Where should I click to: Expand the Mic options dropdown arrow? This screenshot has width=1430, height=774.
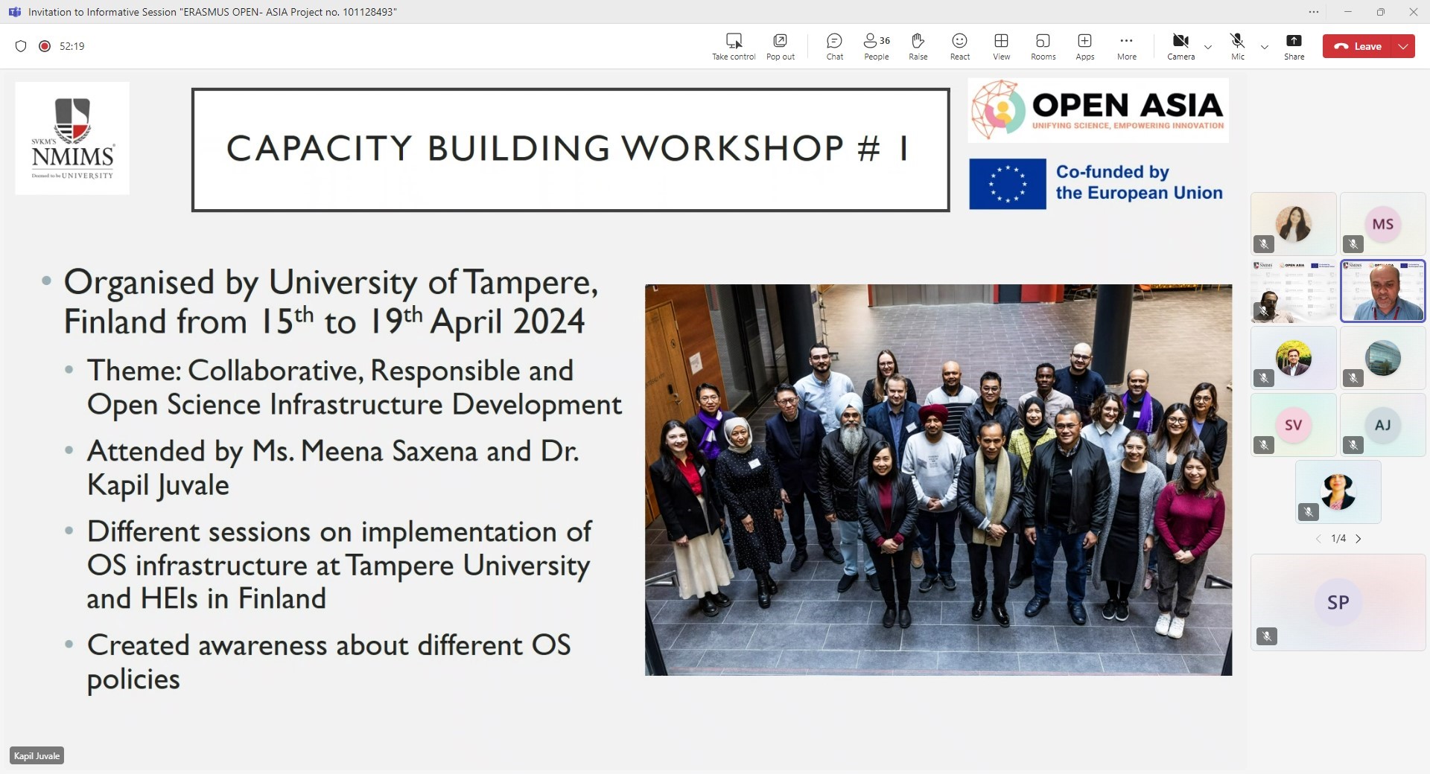pyautogui.click(x=1265, y=47)
